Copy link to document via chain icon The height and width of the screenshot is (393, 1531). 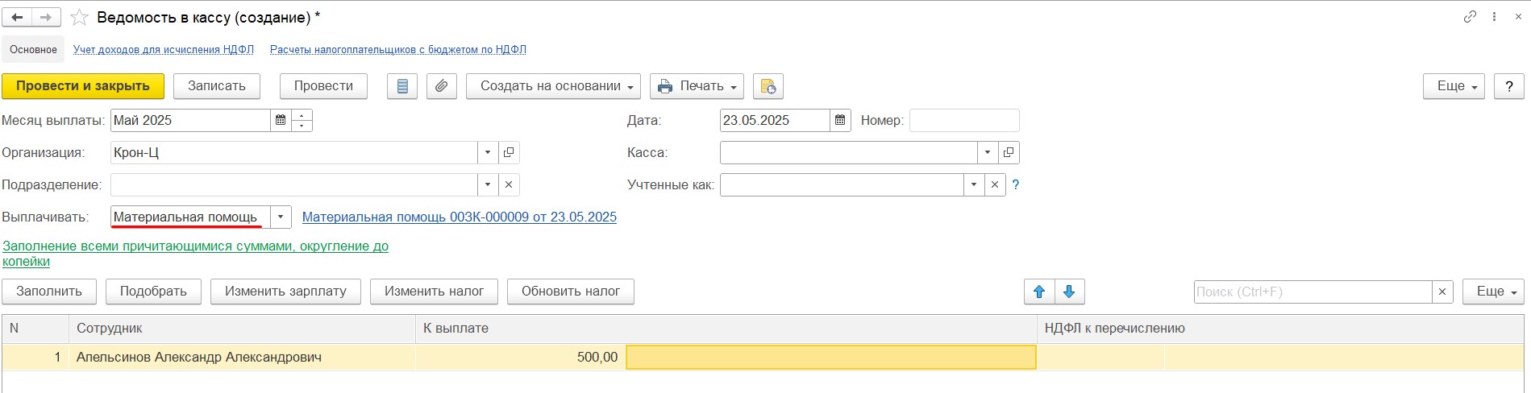(1470, 17)
